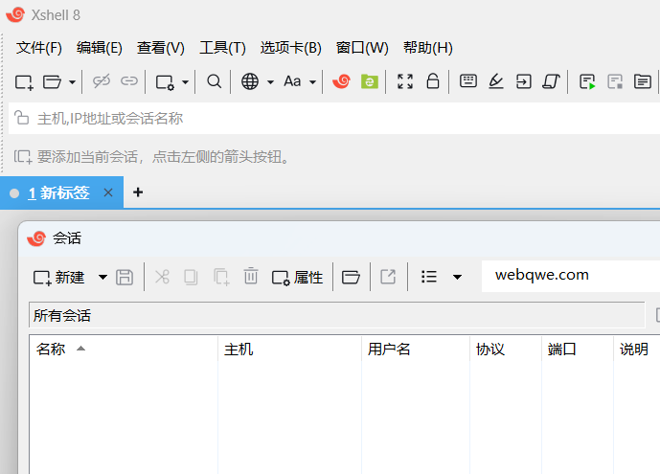The width and height of the screenshot is (660, 474).
Task: Sort sessions by 名称 column header
Action: (x=124, y=349)
